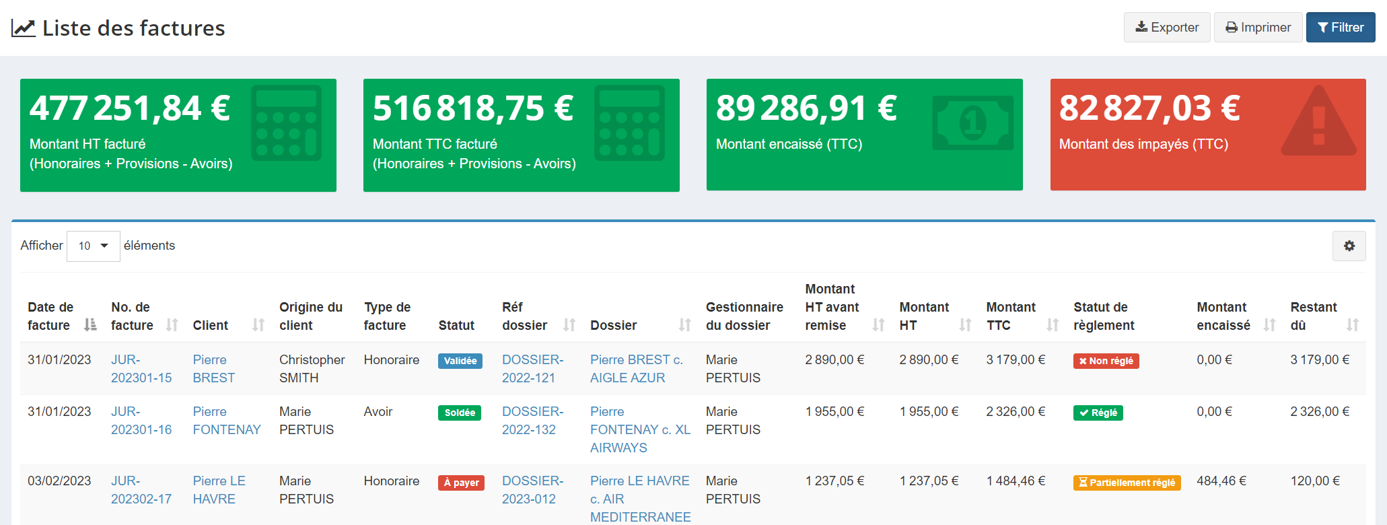Click the calculator icon in Montant TTC facturé card
The height and width of the screenshot is (525, 1387).
(x=629, y=123)
